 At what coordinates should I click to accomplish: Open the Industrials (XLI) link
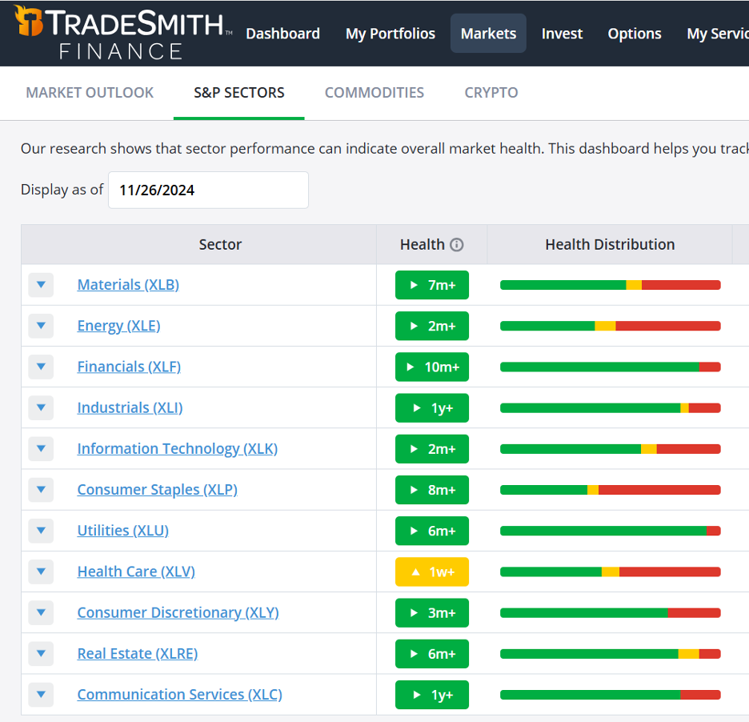(130, 408)
